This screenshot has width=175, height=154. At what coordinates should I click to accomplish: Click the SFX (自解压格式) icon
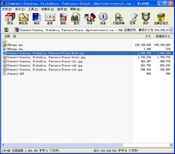161,19
